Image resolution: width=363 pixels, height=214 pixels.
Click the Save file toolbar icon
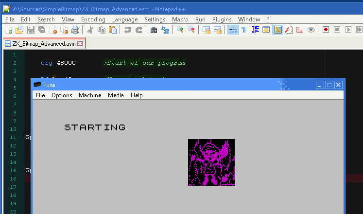(x=31, y=30)
